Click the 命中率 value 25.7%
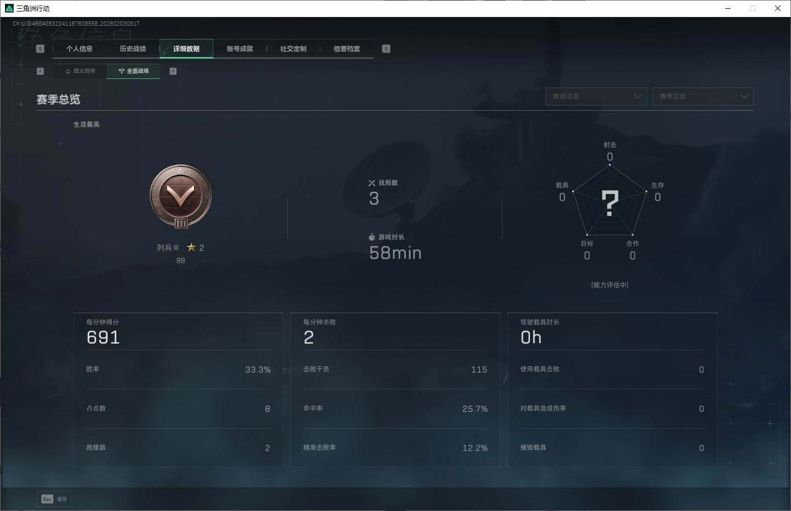791x511 pixels. pyautogui.click(x=475, y=408)
